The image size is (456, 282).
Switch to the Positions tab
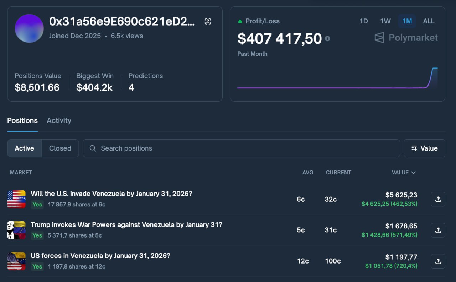pyautogui.click(x=22, y=121)
